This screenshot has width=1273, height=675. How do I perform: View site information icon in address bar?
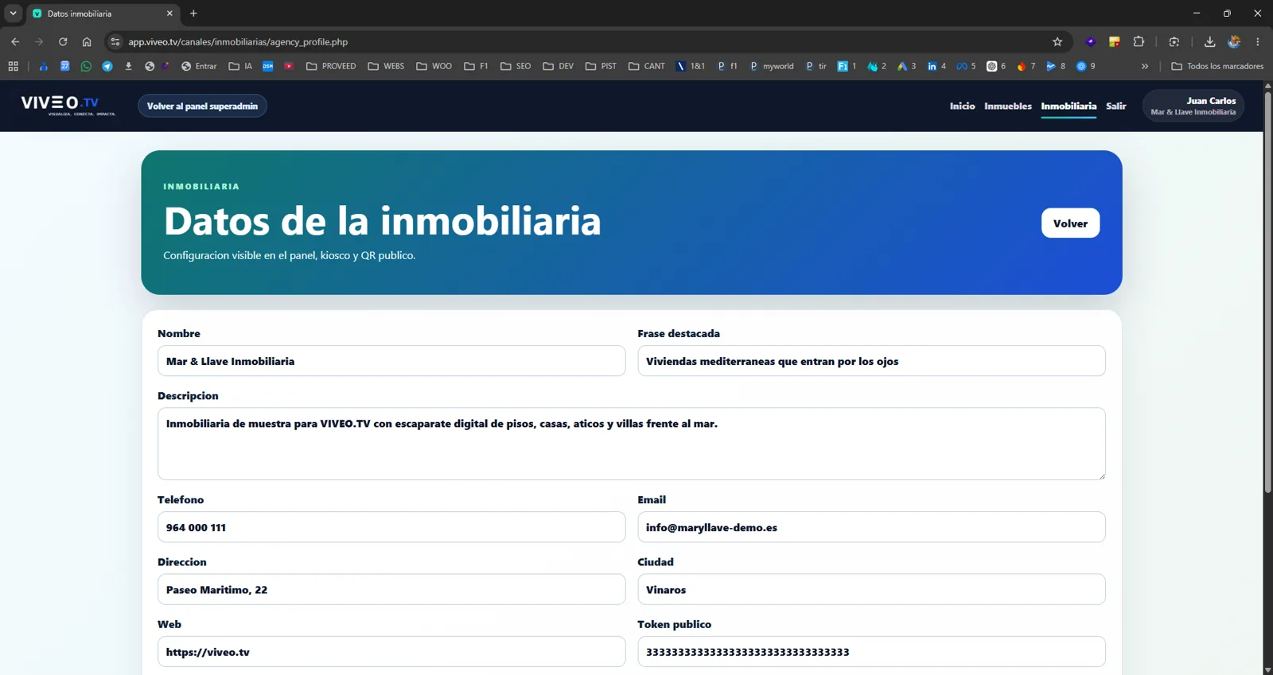click(115, 42)
